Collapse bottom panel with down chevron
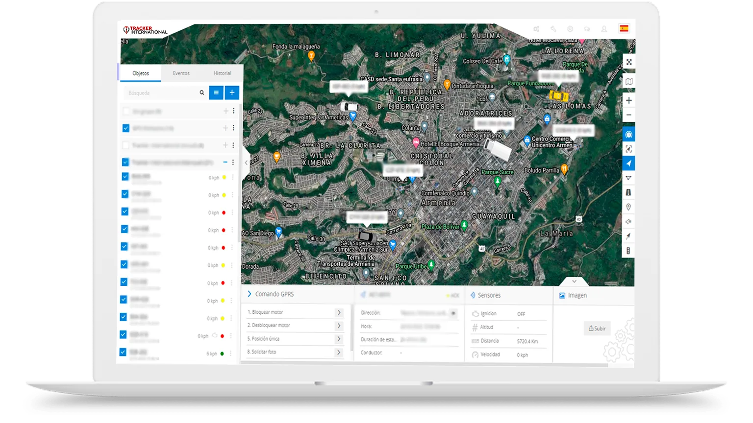Viewport: 753px width, 423px height. [x=574, y=282]
